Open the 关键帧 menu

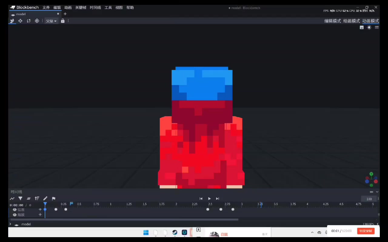point(81,8)
